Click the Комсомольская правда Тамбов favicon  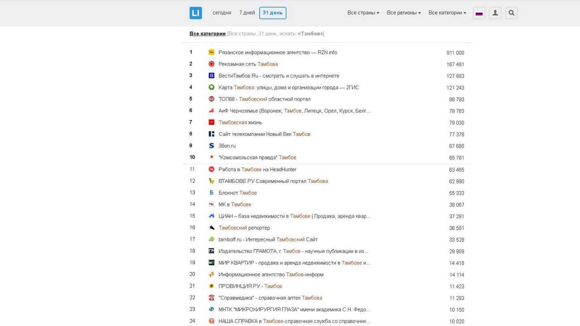click(x=211, y=158)
